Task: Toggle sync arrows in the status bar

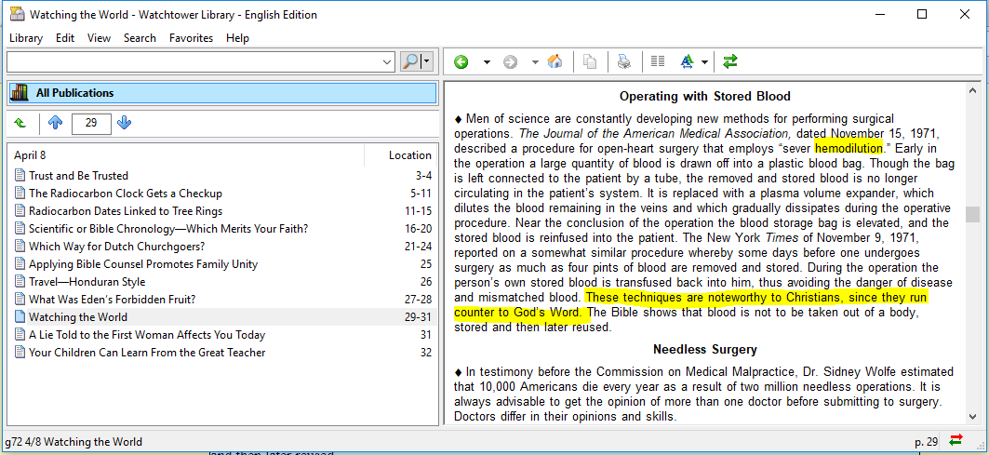Action: 956,441
